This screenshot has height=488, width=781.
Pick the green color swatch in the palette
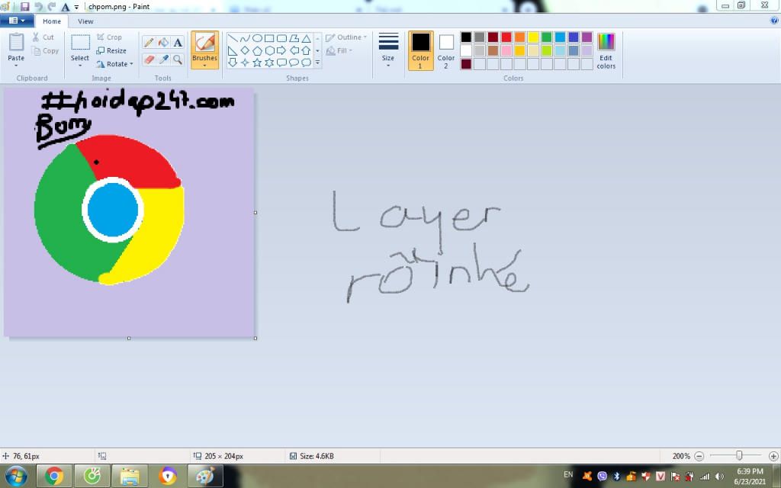coord(546,37)
